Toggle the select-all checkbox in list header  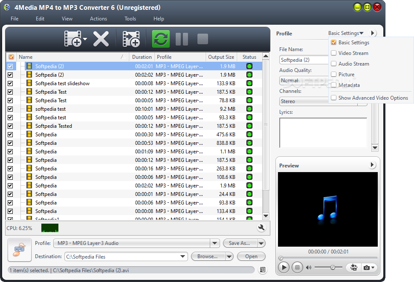coord(11,57)
